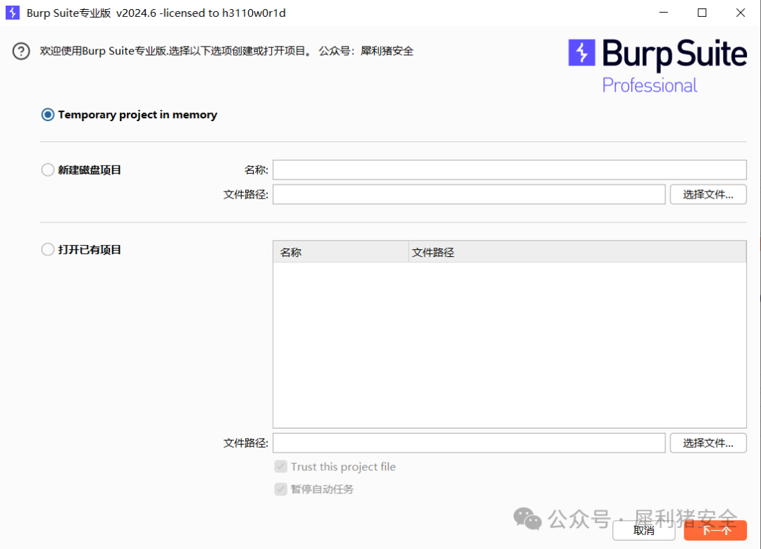Click the 取消 button
The image size is (761, 549).
click(643, 530)
